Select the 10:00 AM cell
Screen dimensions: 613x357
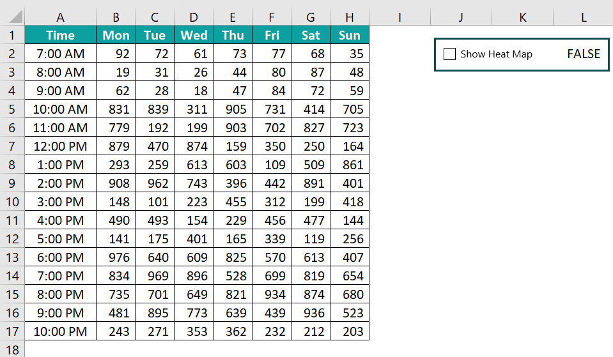tap(60, 109)
